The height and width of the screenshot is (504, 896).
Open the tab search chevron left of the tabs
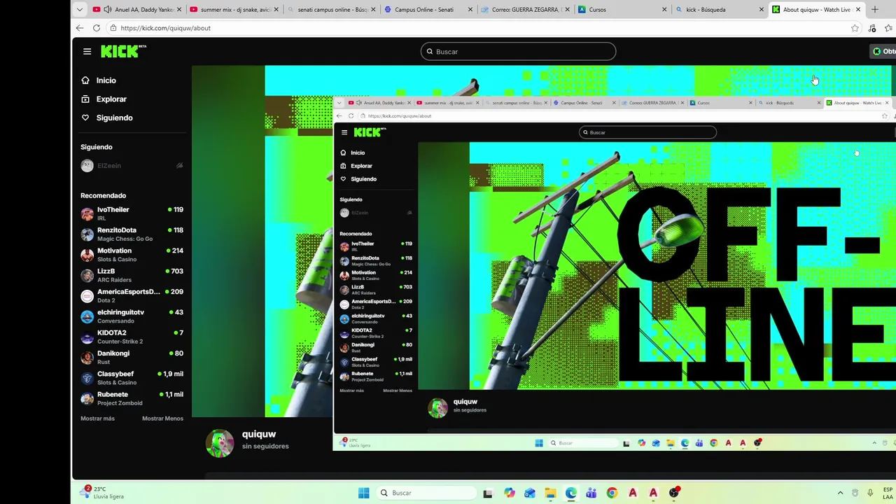pyautogui.click(x=80, y=10)
